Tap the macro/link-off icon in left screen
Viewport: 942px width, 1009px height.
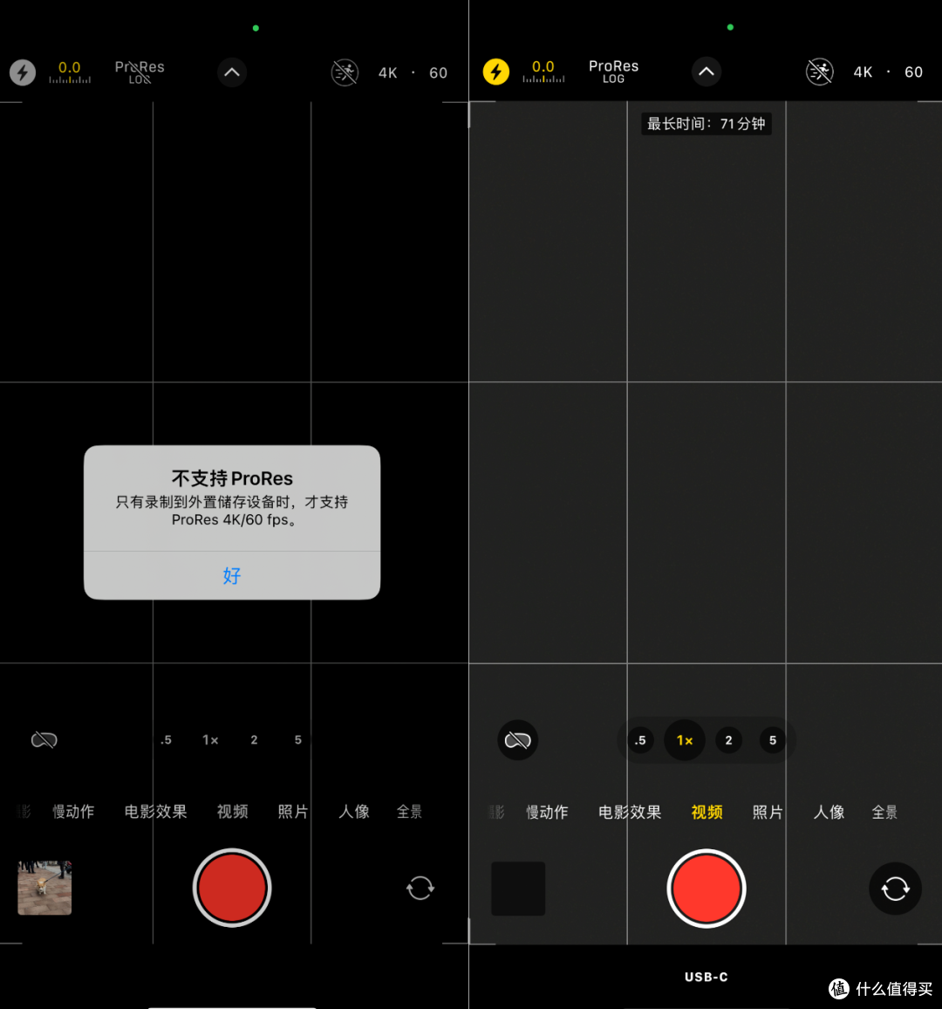point(44,740)
